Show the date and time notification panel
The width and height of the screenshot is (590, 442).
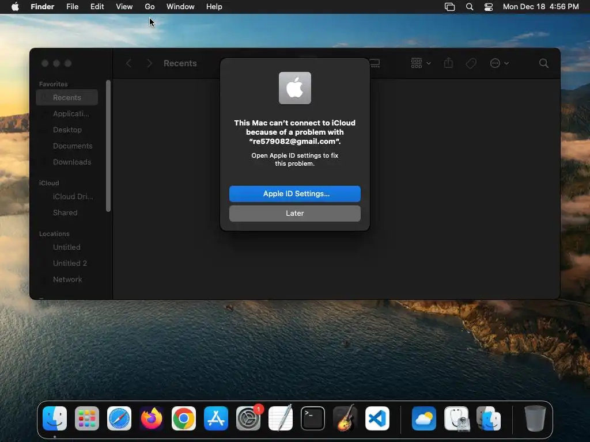pos(540,7)
